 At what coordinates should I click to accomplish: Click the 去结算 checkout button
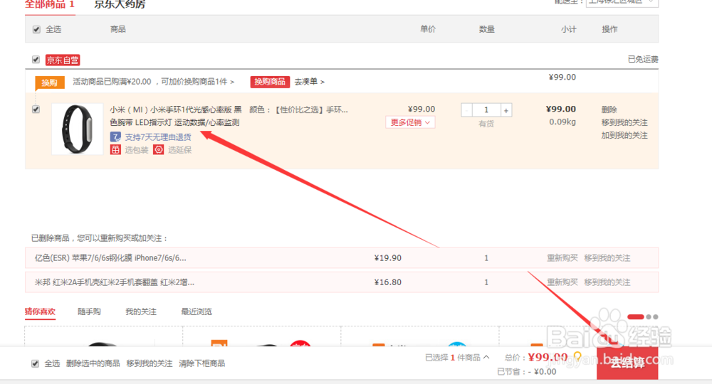tap(627, 363)
